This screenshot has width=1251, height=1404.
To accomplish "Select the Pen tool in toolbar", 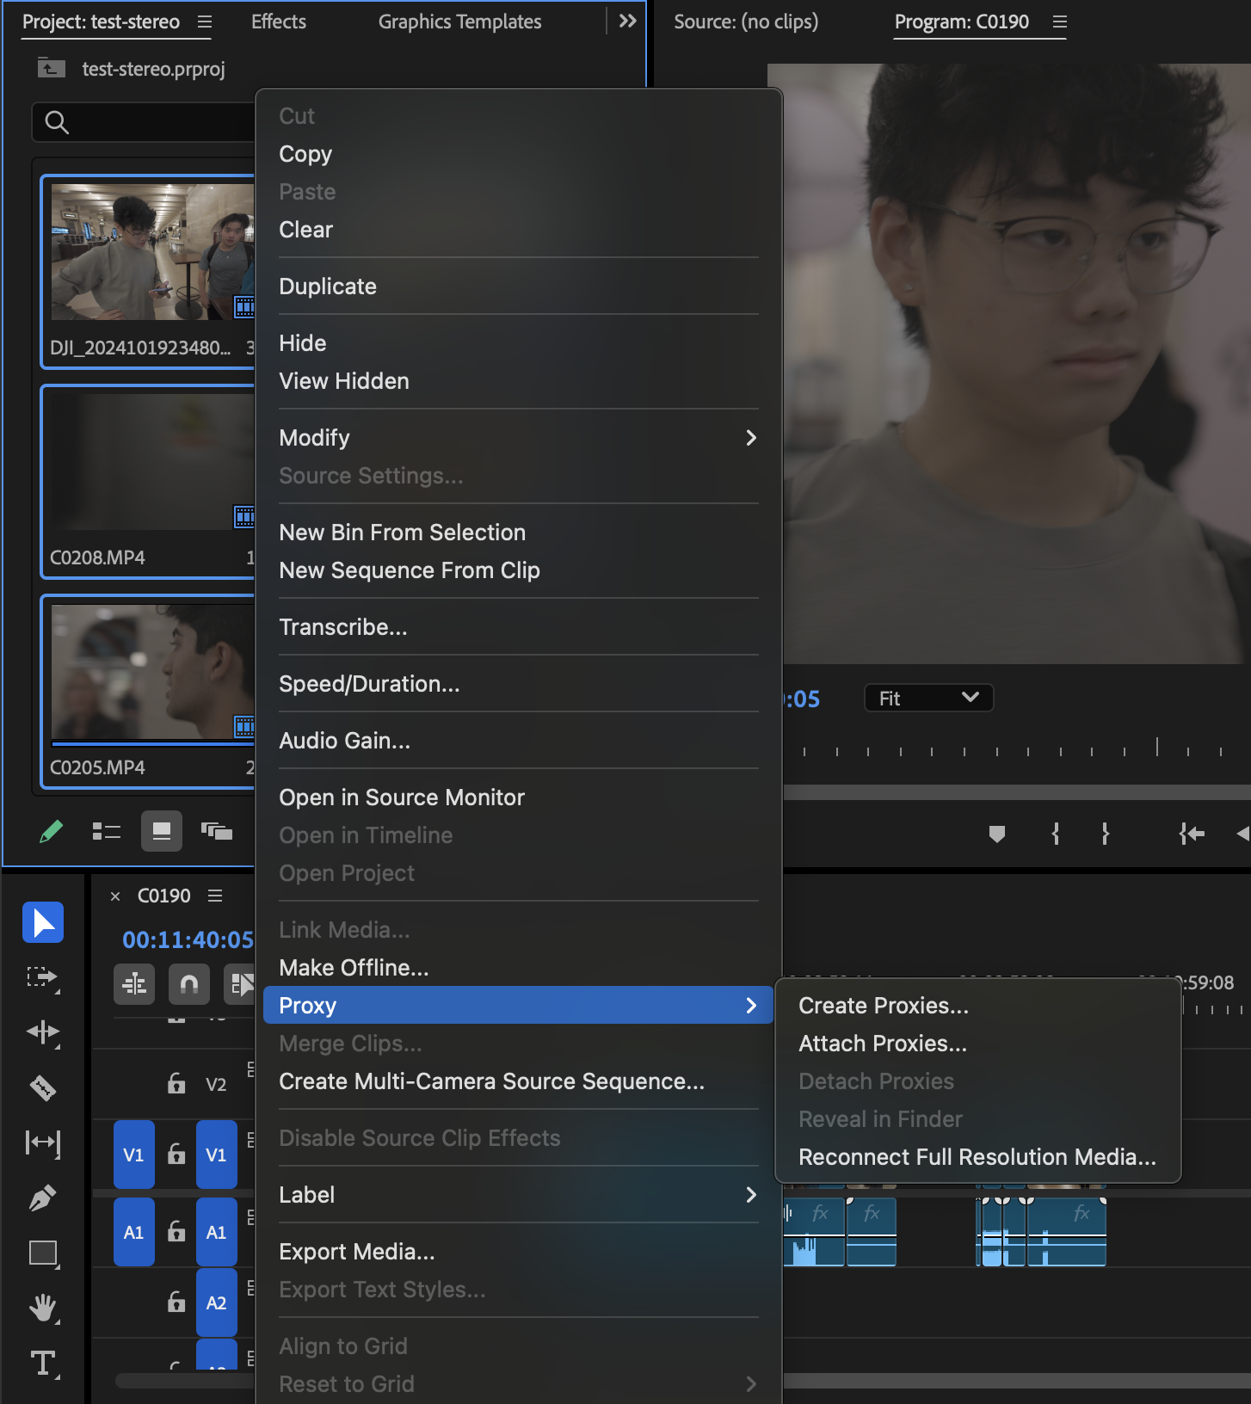I will [43, 1198].
